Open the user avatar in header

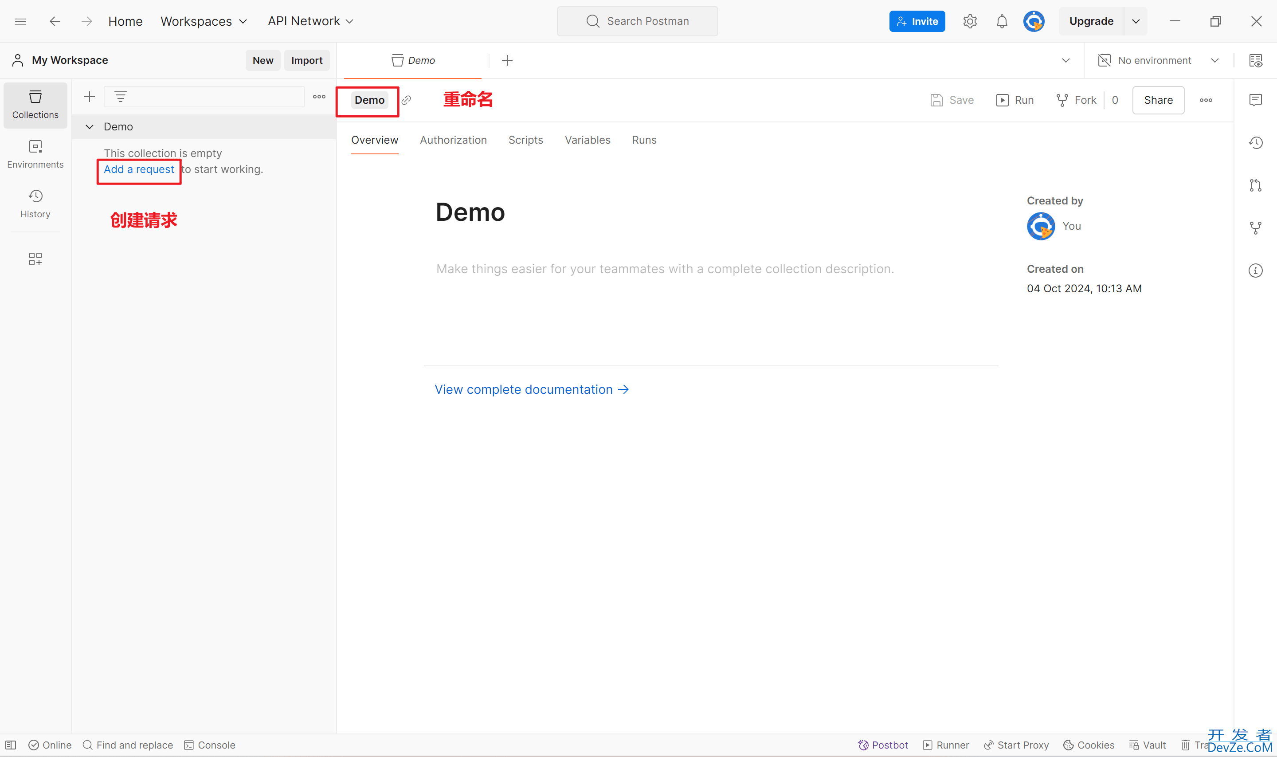(1034, 21)
